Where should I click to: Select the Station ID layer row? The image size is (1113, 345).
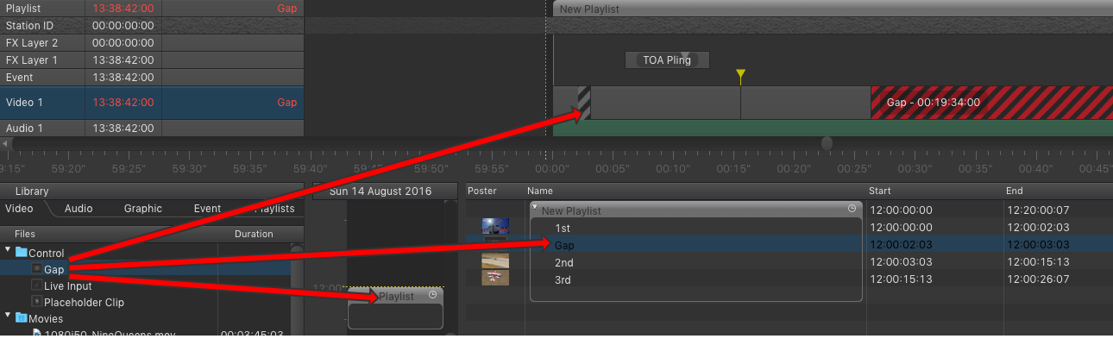click(x=152, y=26)
